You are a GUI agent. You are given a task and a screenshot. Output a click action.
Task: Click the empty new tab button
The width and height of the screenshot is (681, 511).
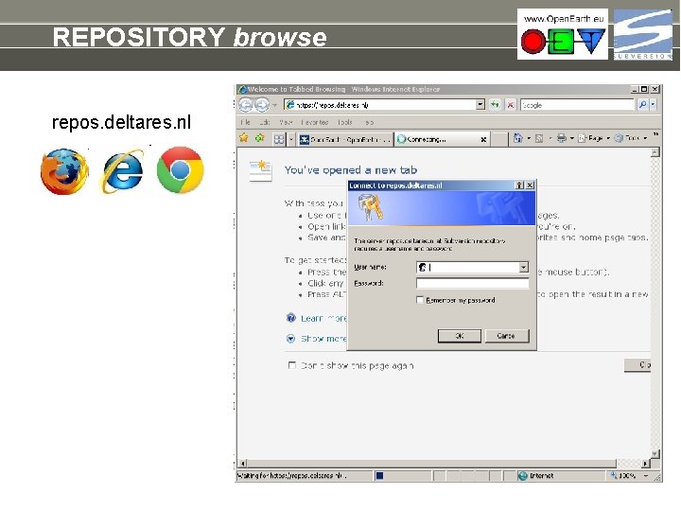click(499, 139)
